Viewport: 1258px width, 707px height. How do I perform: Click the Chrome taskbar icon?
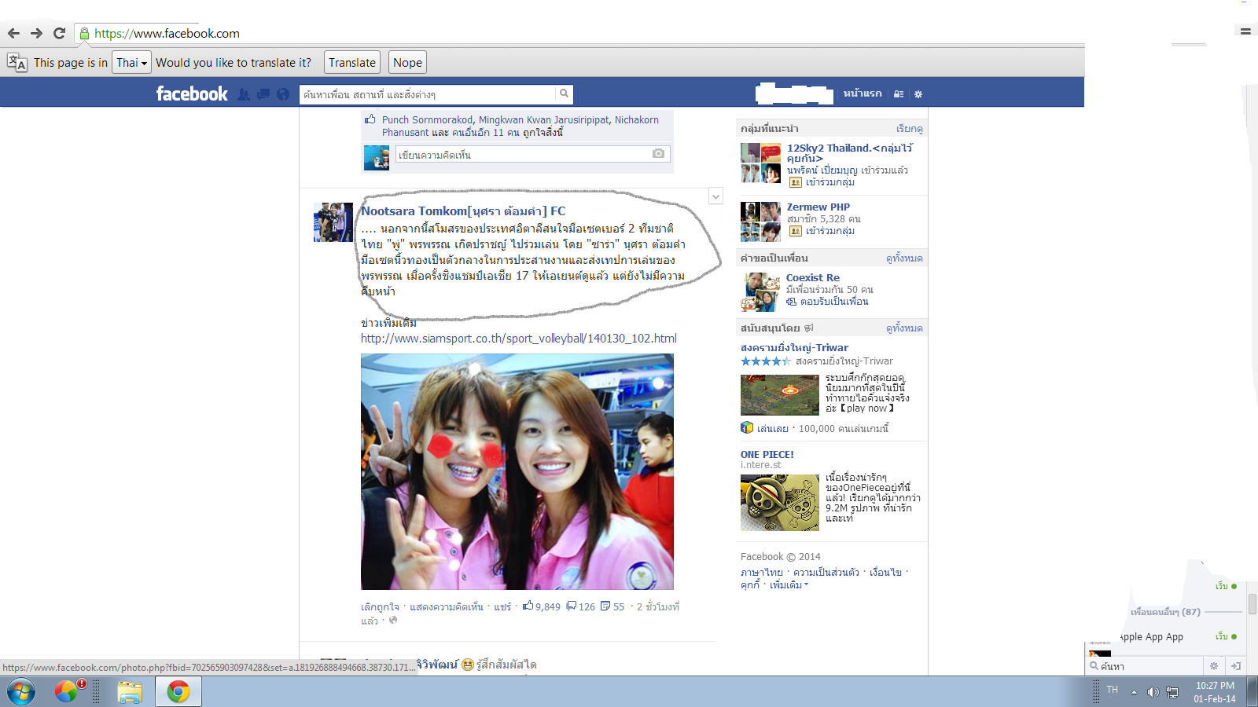click(x=178, y=692)
